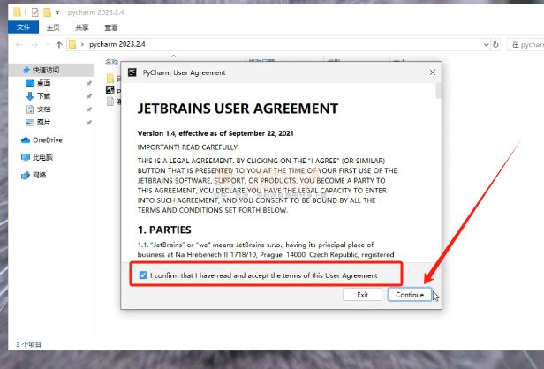
Task: Click the Exit button
Action: point(362,295)
